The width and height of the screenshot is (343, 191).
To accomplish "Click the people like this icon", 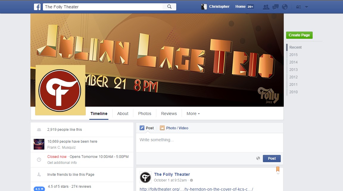I will [x=39, y=130].
